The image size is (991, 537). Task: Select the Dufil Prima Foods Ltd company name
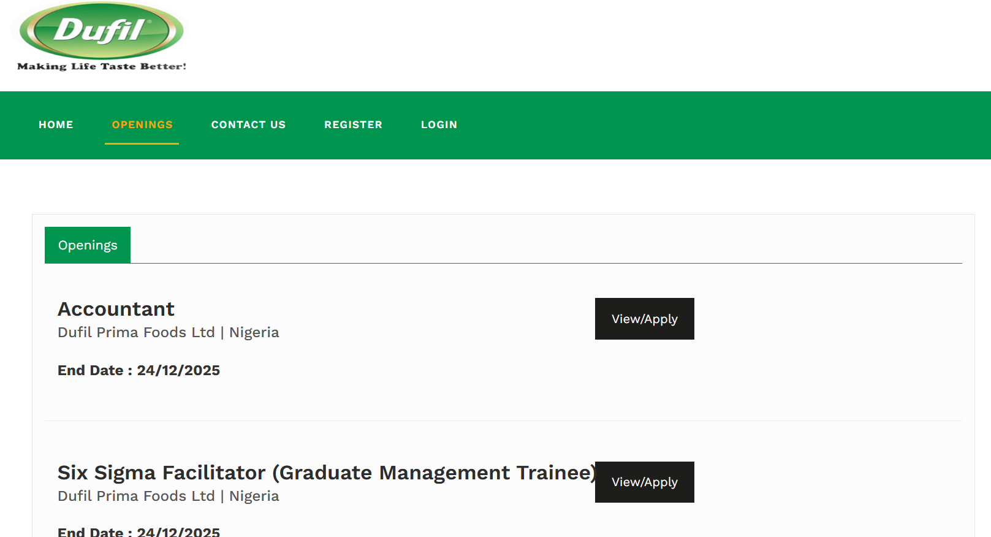(135, 332)
